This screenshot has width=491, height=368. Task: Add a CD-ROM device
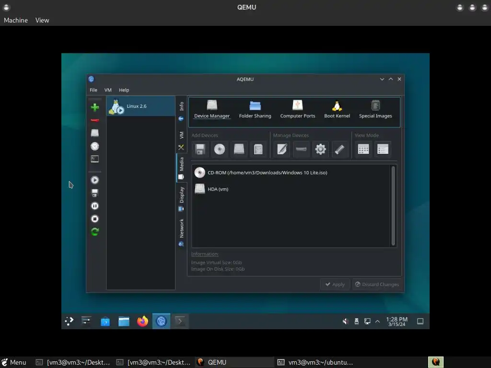click(220, 149)
